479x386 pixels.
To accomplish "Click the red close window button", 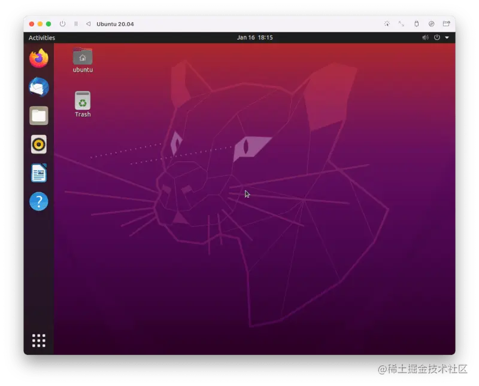I will [x=32, y=24].
